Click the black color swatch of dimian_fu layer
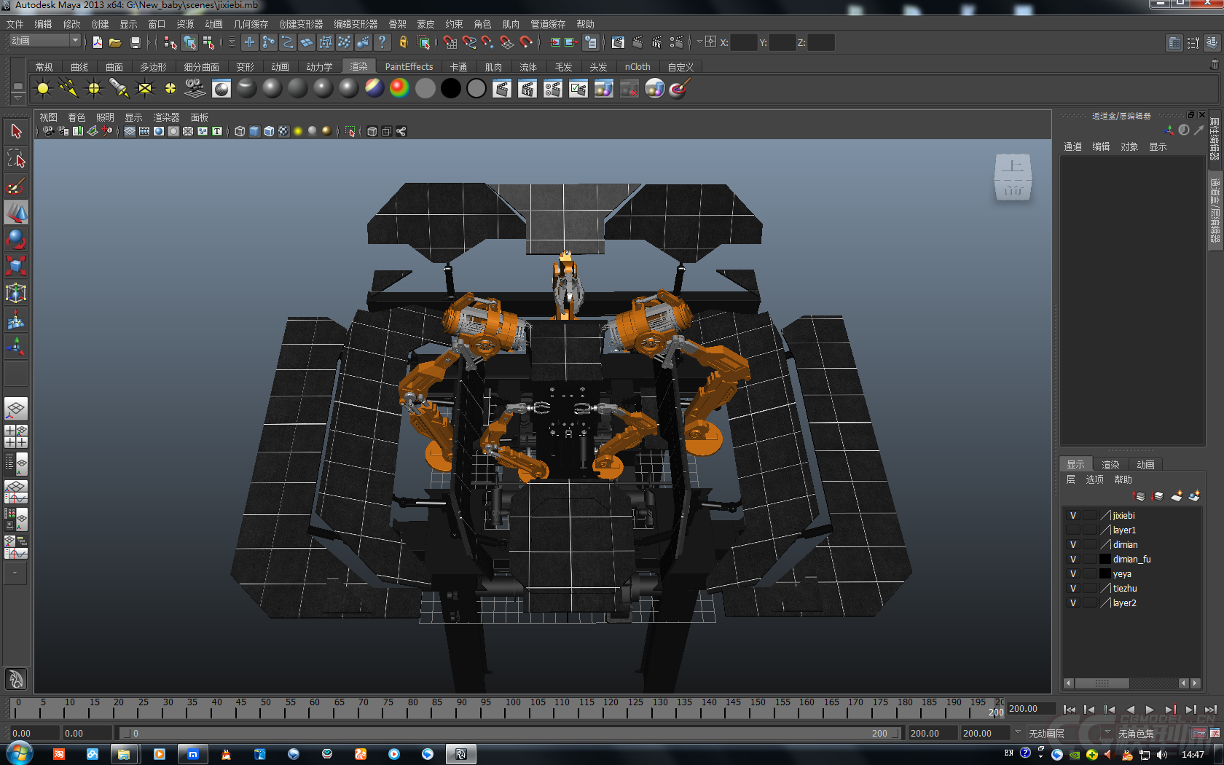The image size is (1224, 765). pyautogui.click(x=1105, y=560)
